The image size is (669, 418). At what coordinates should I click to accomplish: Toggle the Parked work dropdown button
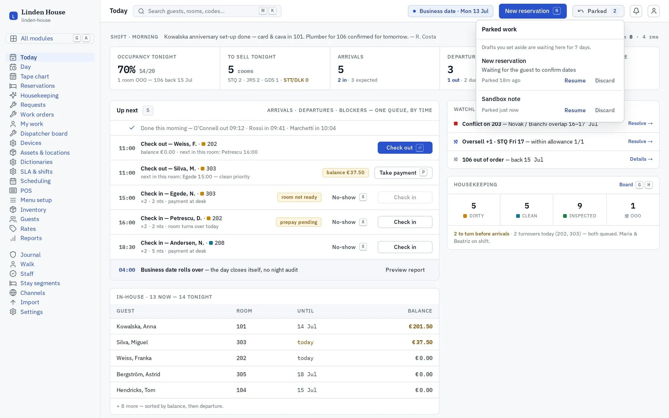[x=598, y=11]
